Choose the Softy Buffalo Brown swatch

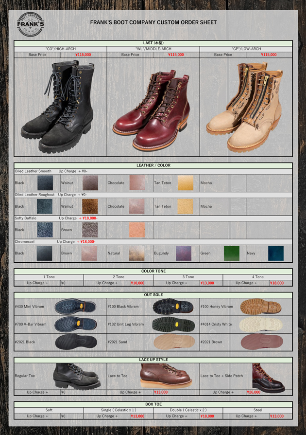90,230
